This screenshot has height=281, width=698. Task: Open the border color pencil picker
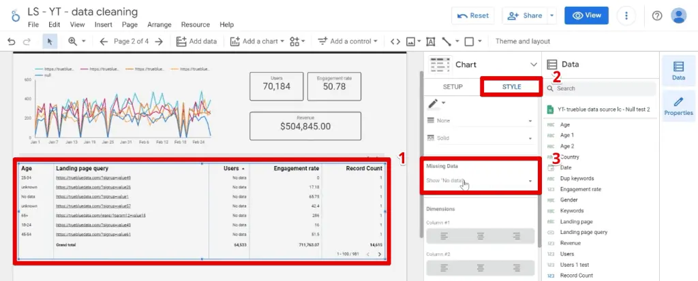(435, 104)
